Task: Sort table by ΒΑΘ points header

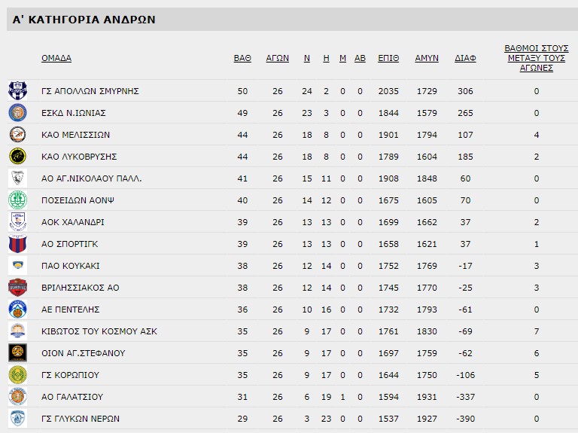Action: [242, 58]
